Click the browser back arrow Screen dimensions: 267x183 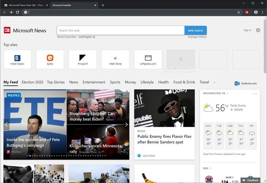point(5,12)
